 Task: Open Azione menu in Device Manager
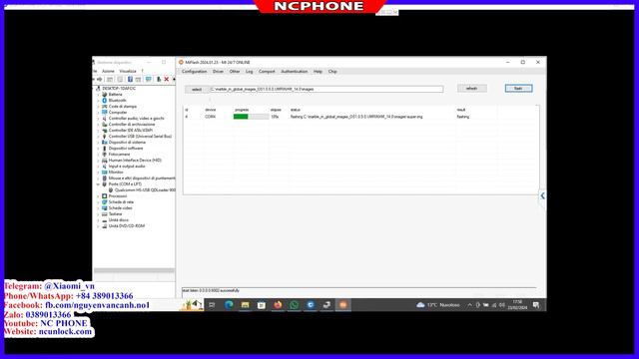[108, 71]
